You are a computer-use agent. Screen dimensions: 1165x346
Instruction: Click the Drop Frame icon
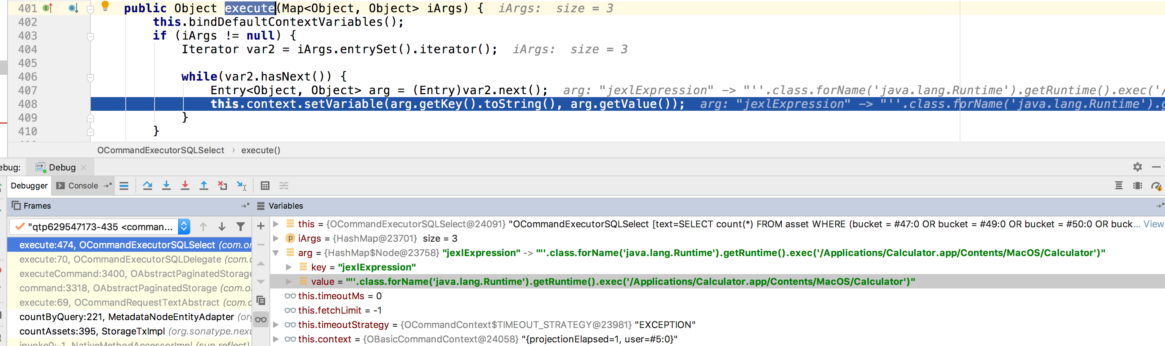(223, 186)
